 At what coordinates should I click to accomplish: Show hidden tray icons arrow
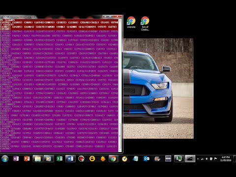coord(198,159)
